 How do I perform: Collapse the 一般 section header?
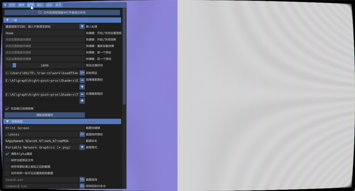pos(62,20)
